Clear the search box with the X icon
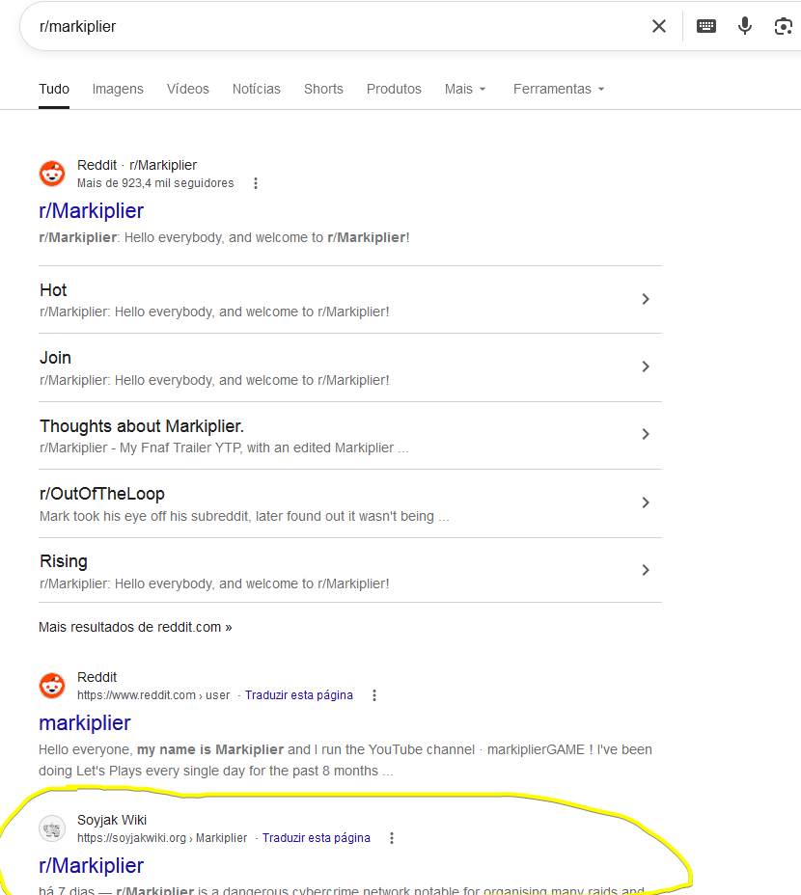Image resolution: width=801 pixels, height=895 pixels. [659, 26]
